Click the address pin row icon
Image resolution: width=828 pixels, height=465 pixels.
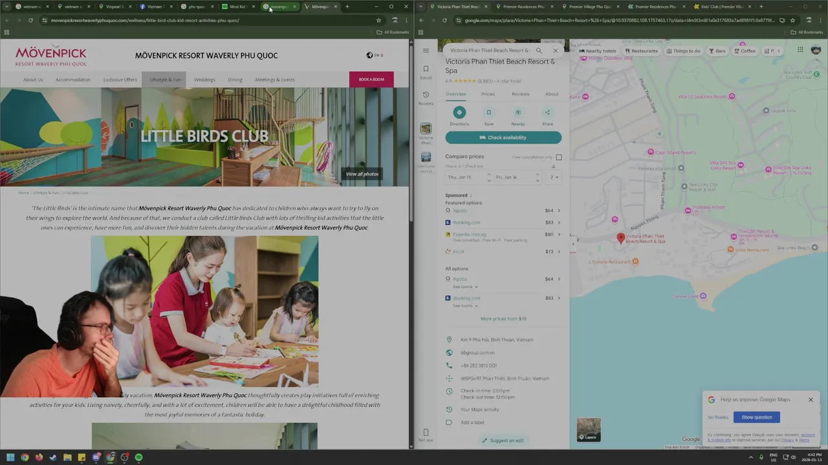pyautogui.click(x=449, y=340)
